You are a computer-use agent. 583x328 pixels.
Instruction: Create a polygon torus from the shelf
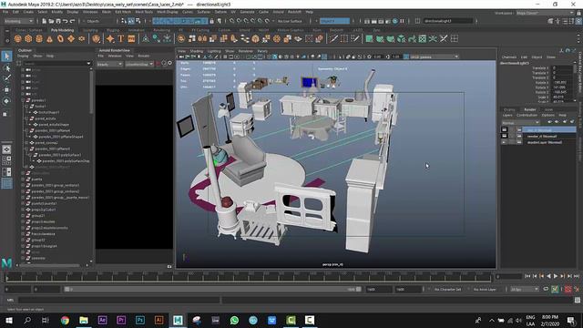point(60,38)
